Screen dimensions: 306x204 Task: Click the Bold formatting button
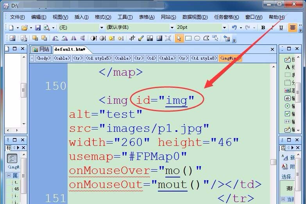pyautogui.click(x=263, y=28)
